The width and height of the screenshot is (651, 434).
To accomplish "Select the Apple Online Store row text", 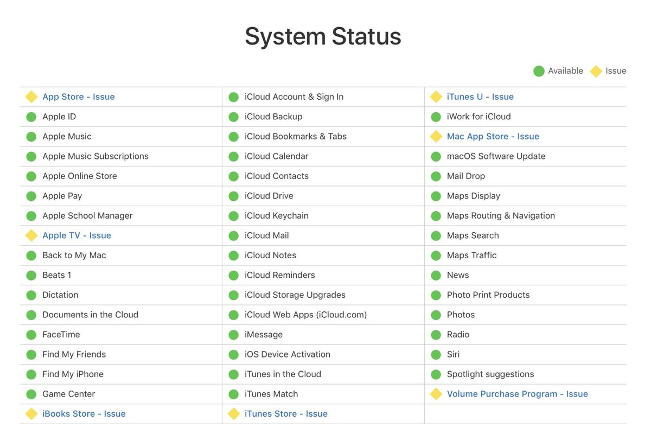I will pos(80,176).
